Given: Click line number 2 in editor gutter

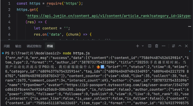Looking at the screenshot, I should pyautogui.click(x=9, y=10).
